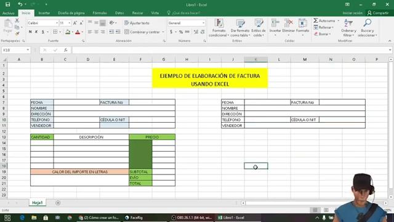Decrease font size with the small A
This screenshot has height=222, width=394.
point(81,23)
